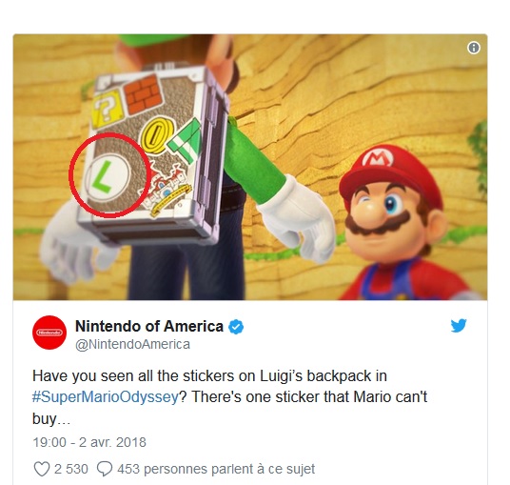Click the gold coin sticker
The height and width of the screenshot is (485, 510).
[x=155, y=137]
